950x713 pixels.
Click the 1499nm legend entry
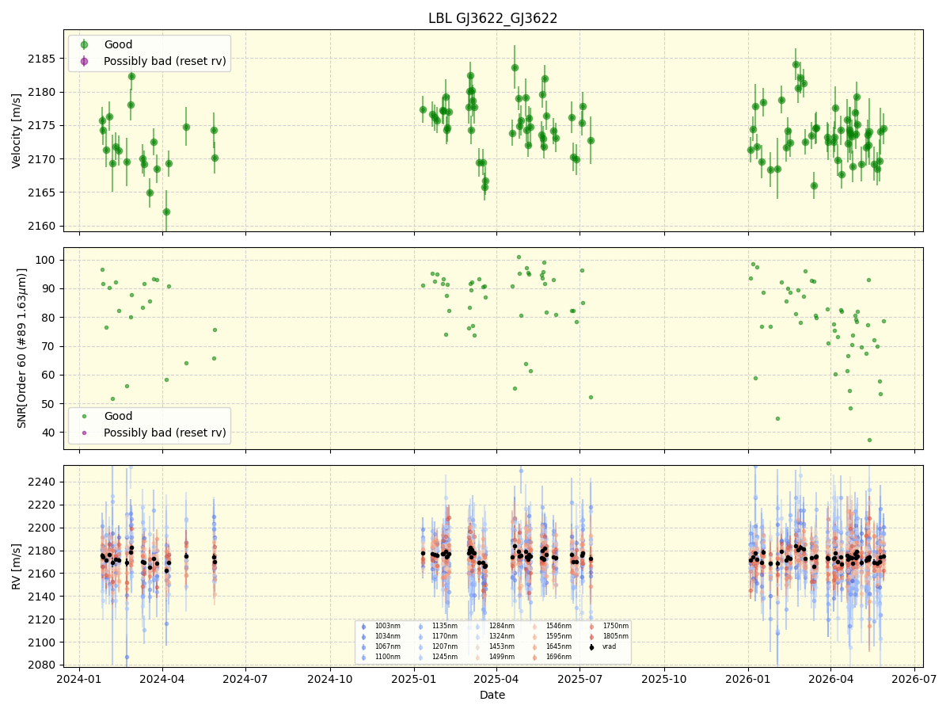coord(501,657)
